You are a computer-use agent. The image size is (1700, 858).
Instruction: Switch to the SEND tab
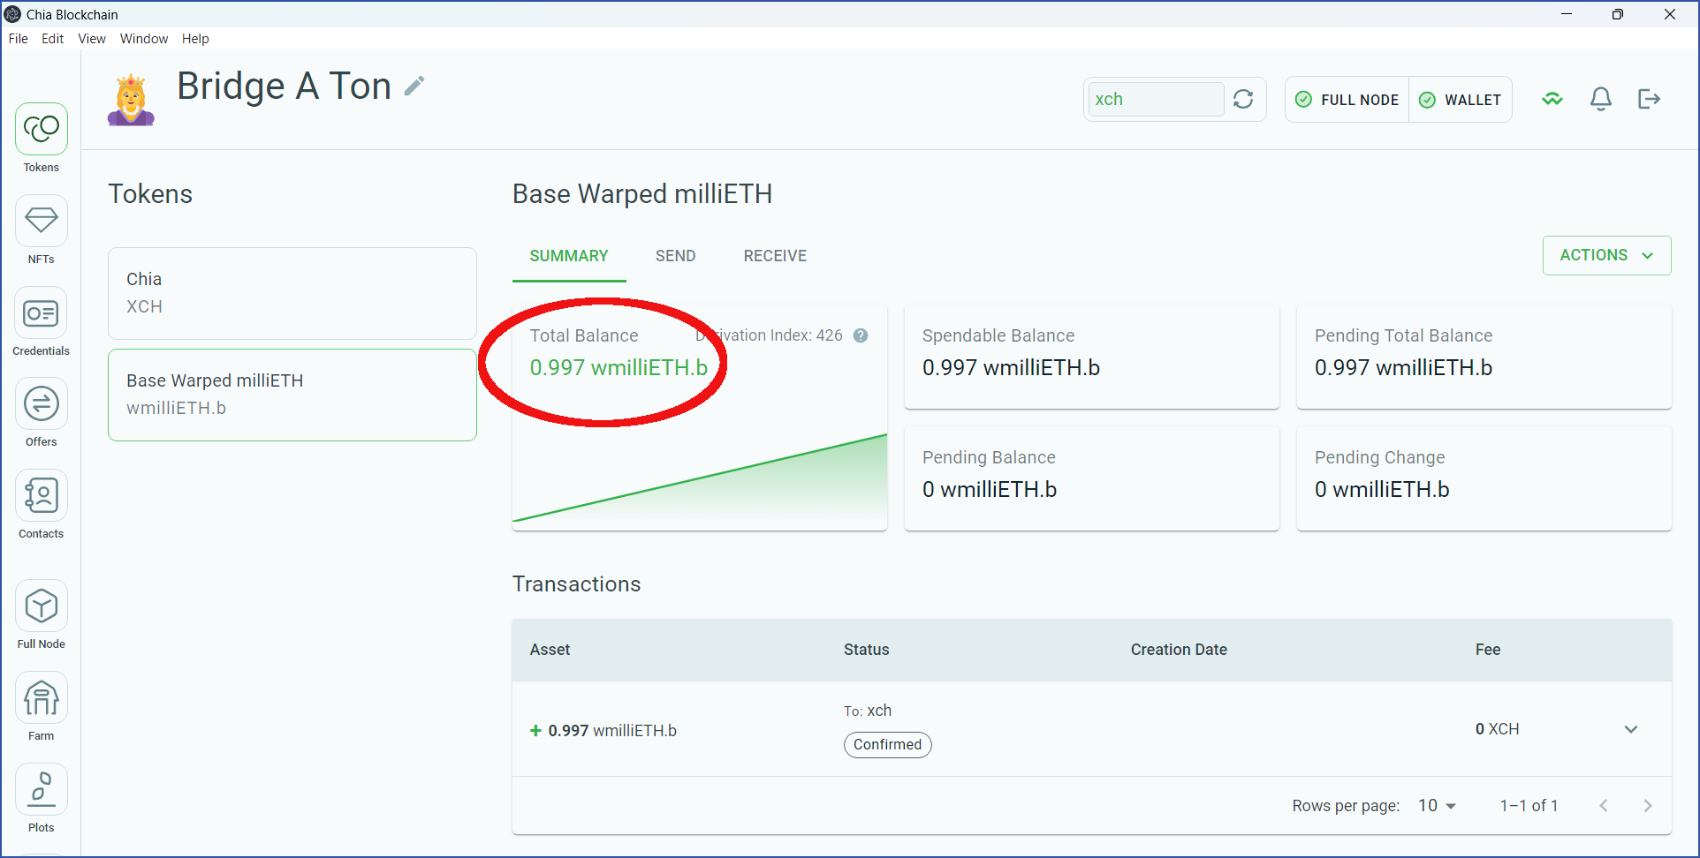pos(675,256)
